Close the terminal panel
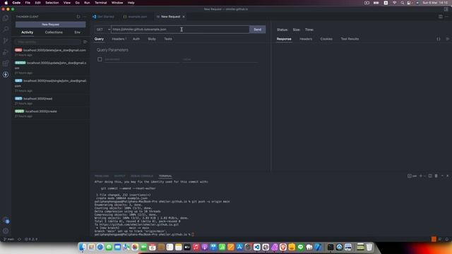The width and height of the screenshot is (452, 254). pos(447,176)
